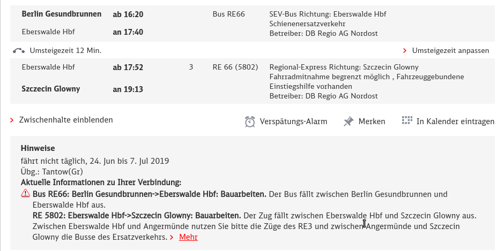Screen dimensions: 504x251
Task: Click the Umsteigezeit transfer route icon
Action: click(x=19, y=50)
